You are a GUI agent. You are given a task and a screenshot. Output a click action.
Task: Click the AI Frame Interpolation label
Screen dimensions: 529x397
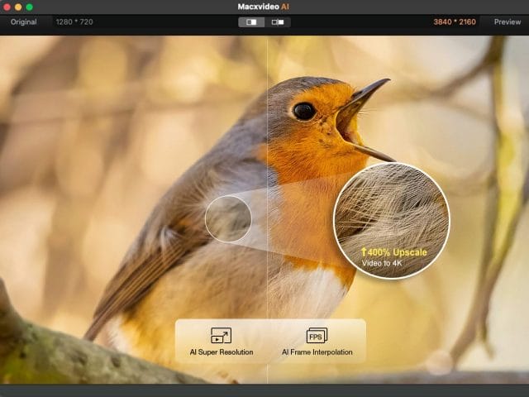tap(317, 352)
